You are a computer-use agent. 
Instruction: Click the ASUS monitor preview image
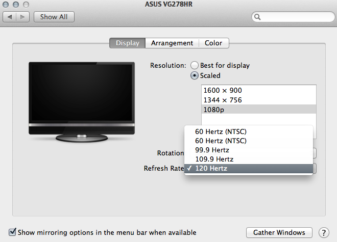point(82,102)
